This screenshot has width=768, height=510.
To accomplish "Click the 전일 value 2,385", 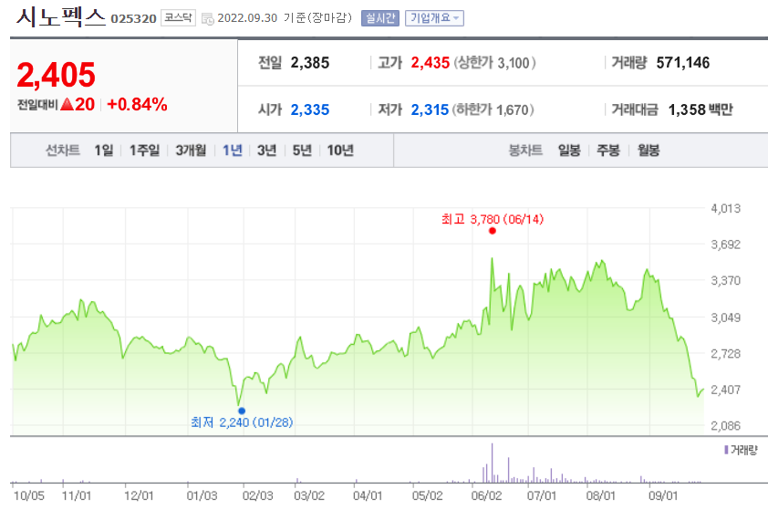I will click(x=310, y=63).
